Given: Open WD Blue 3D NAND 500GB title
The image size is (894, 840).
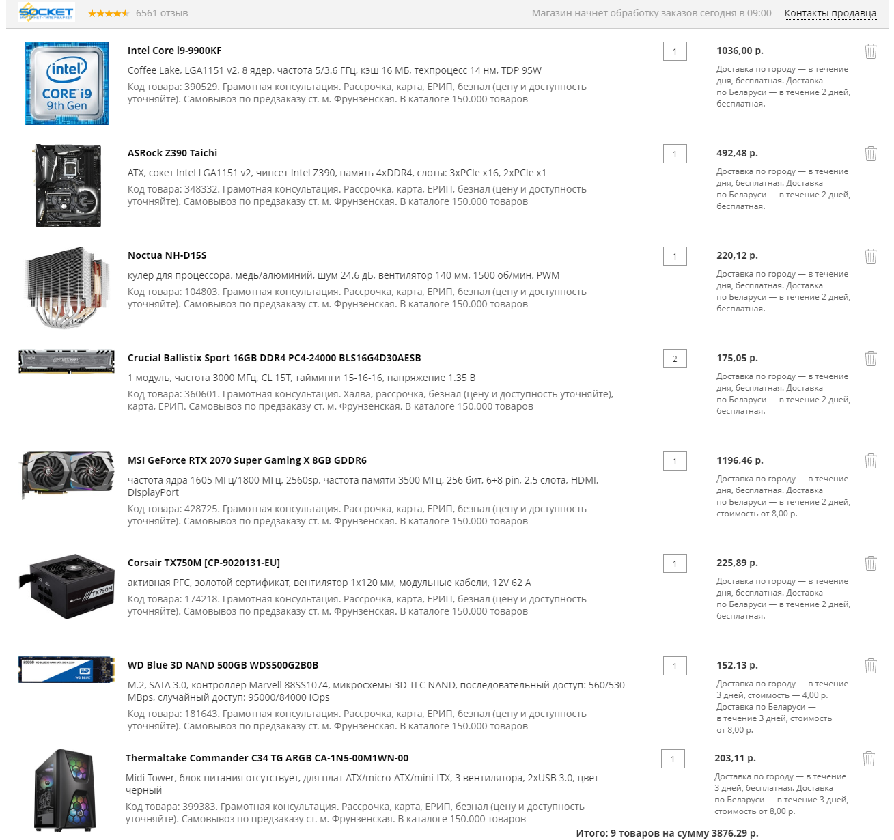Looking at the screenshot, I should (x=223, y=665).
